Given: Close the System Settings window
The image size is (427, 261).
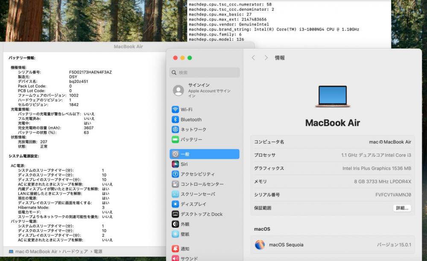Looking at the screenshot, I should pos(175,58).
